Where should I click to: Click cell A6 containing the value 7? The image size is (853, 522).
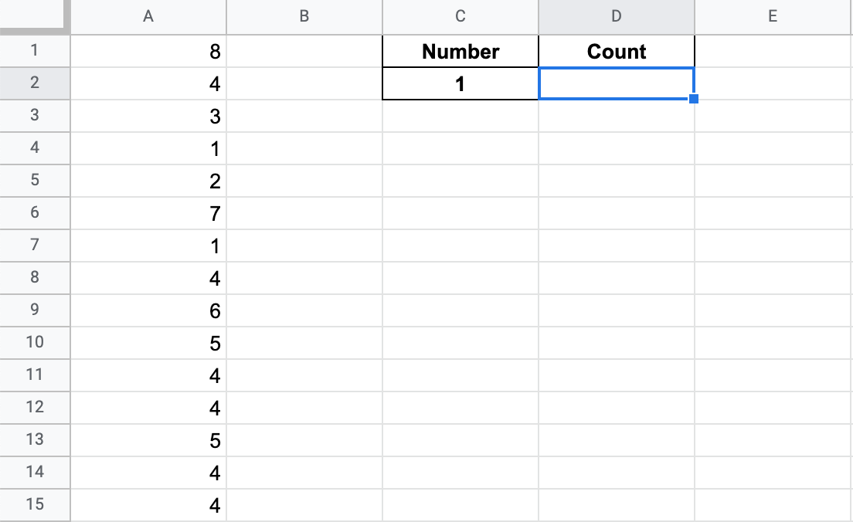(147, 213)
